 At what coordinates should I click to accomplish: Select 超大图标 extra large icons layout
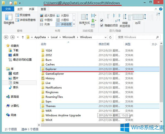point(48,16)
